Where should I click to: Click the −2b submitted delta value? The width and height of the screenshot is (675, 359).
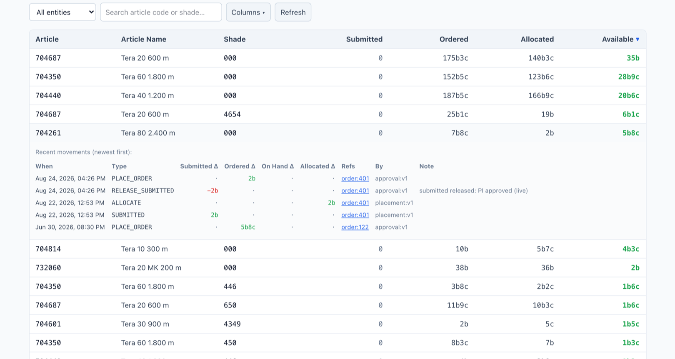point(212,191)
